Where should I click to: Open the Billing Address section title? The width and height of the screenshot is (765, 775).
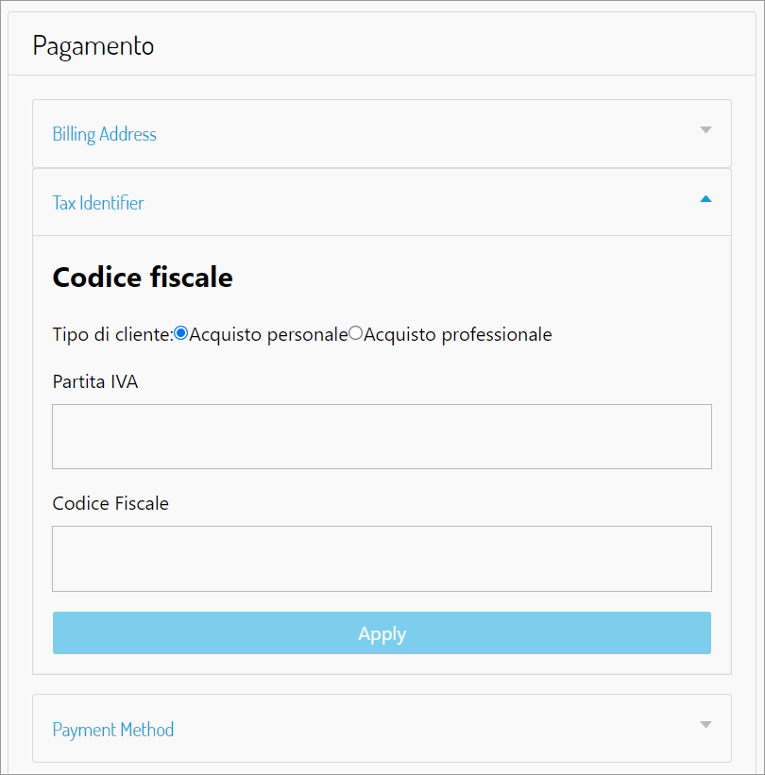[105, 134]
